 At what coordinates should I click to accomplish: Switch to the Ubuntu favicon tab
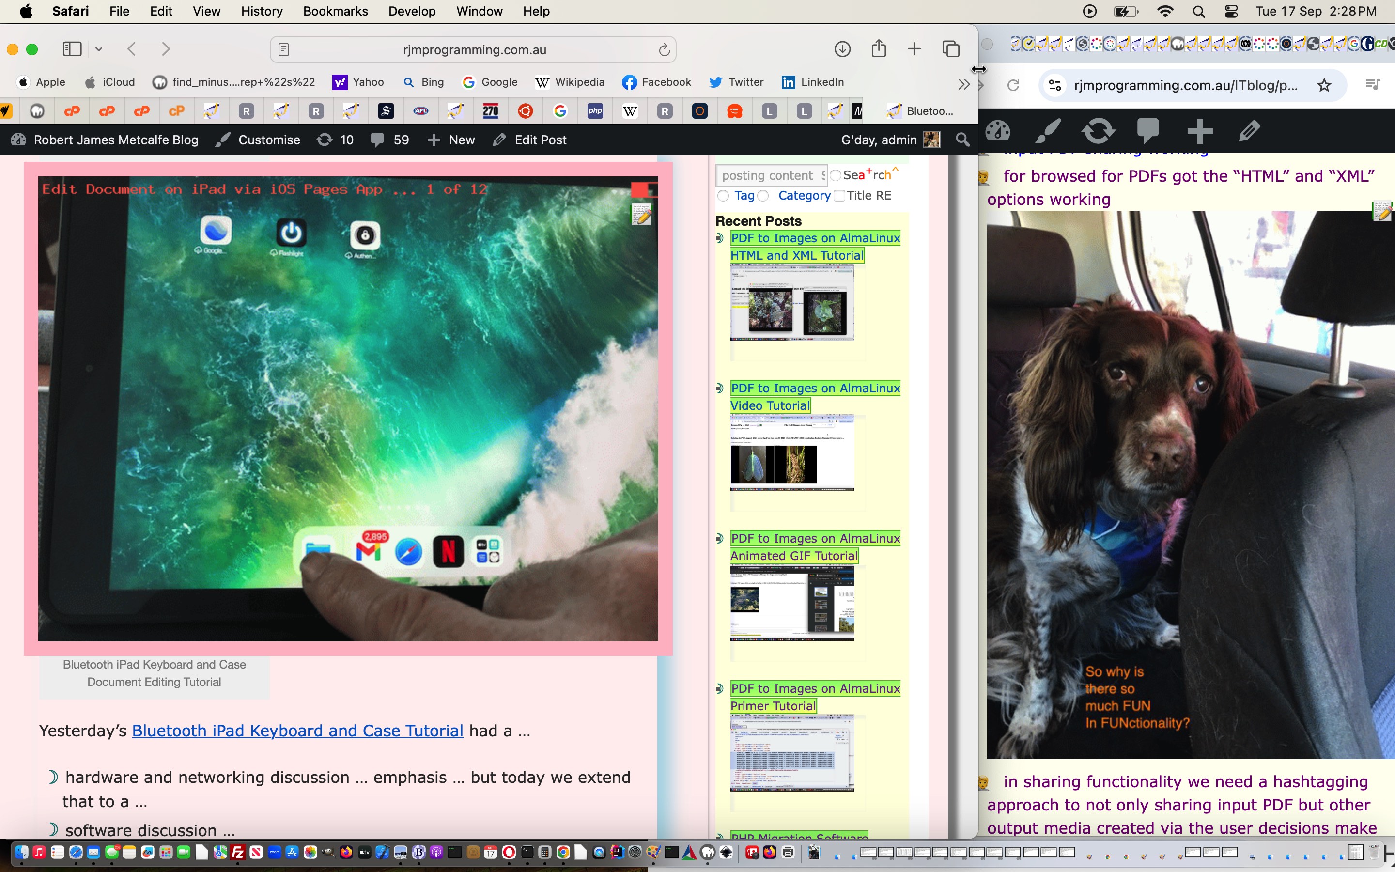click(x=525, y=111)
